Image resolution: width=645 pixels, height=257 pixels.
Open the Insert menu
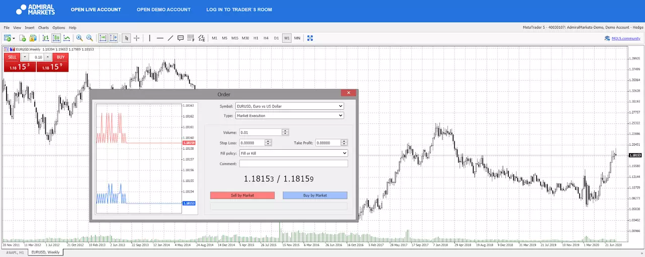30,28
